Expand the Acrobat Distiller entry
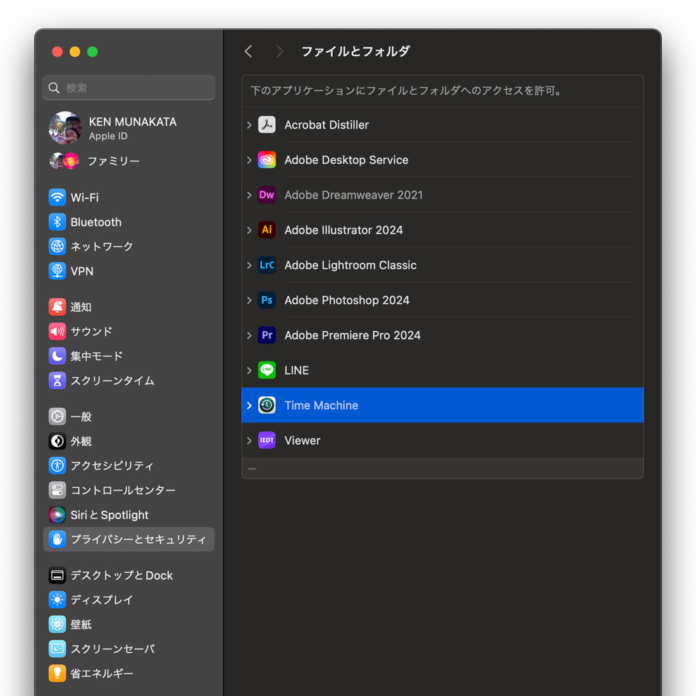 249,125
